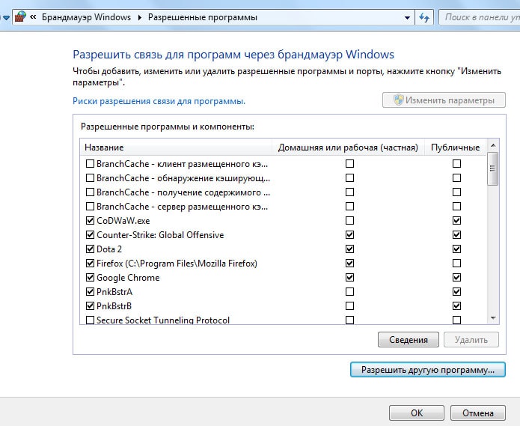Viewport: 520px width, 426px height.
Task: Check Secure Socket Tunneling Protocol name checkbox
Action: [x=90, y=320]
